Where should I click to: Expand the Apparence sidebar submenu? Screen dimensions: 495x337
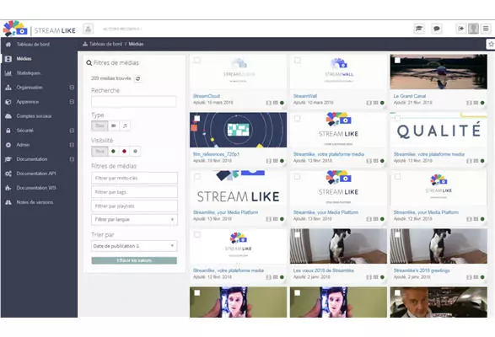point(72,102)
